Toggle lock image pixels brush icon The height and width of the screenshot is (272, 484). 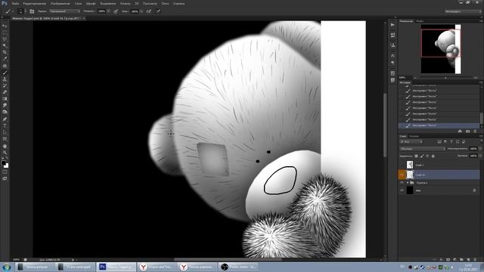click(422, 156)
